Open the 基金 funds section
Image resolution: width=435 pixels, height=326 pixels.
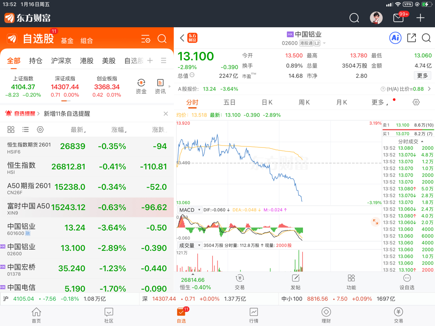click(x=67, y=41)
